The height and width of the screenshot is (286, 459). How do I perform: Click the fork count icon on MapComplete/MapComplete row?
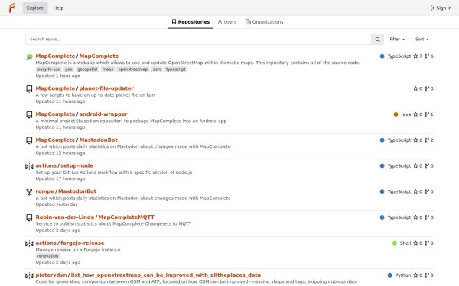(427, 56)
